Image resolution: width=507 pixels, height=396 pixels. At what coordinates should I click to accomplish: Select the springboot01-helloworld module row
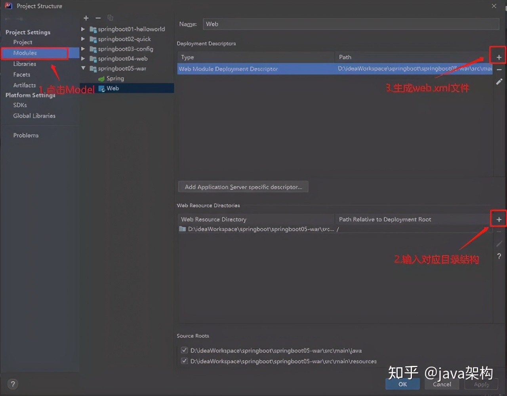pos(127,29)
